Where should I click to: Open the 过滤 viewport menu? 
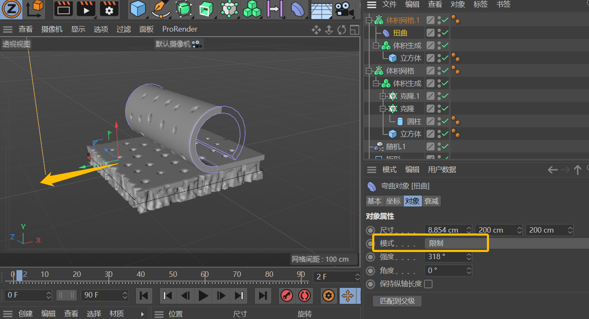pyautogui.click(x=124, y=29)
